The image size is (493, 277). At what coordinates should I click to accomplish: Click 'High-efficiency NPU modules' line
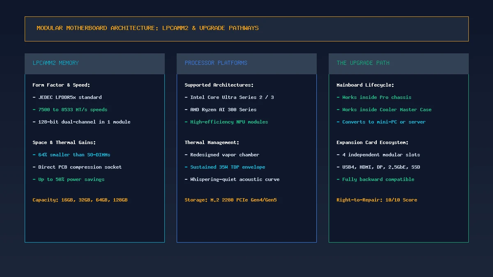coord(226,122)
